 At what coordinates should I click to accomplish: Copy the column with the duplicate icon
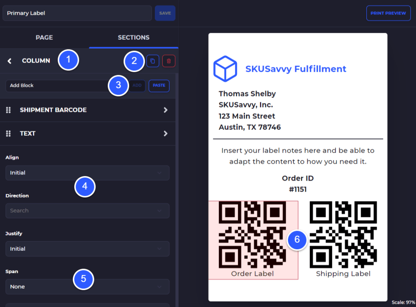click(x=153, y=61)
